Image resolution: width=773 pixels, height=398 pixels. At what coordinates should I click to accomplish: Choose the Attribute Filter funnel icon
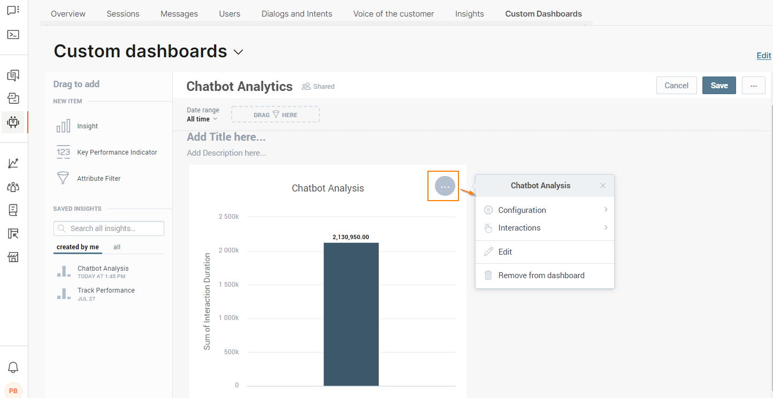coord(63,178)
